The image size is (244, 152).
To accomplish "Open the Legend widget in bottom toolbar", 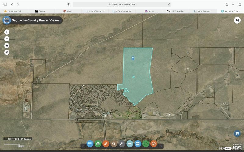I will [x=90, y=144].
